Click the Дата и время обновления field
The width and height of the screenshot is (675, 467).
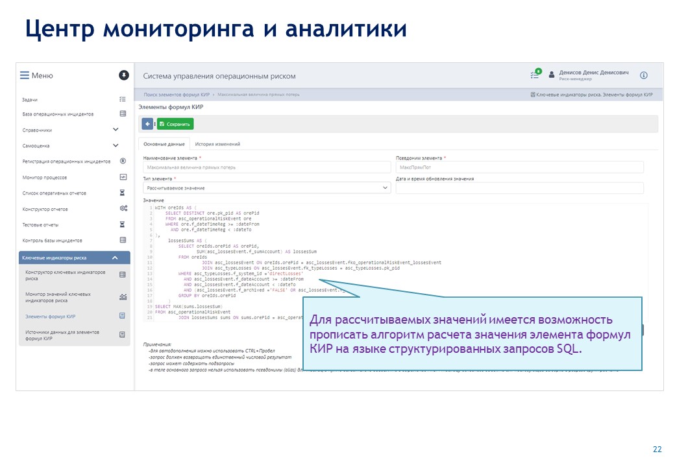click(x=520, y=188)
